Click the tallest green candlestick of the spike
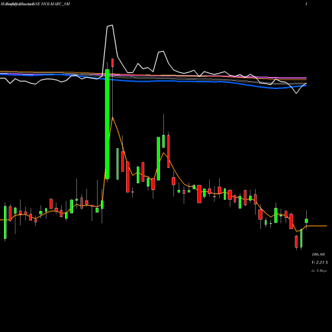Screen dimensions: 332x332 (x=108, y=124)
